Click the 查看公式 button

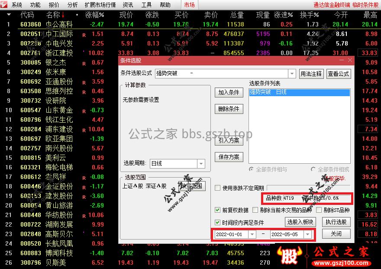click(x=338, y=74)
